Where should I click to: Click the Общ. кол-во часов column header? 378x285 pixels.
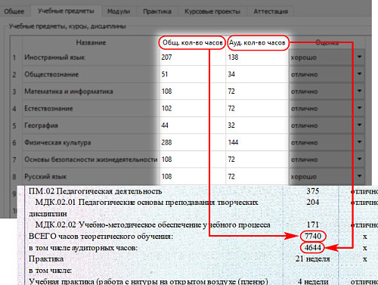[192, 42]
